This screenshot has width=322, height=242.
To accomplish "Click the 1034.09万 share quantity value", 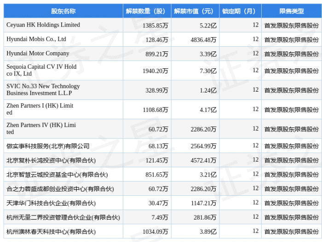I will tap(155, 232).
